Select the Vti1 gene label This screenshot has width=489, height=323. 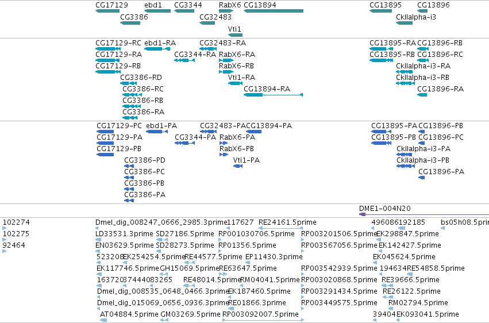pos(234,29)
